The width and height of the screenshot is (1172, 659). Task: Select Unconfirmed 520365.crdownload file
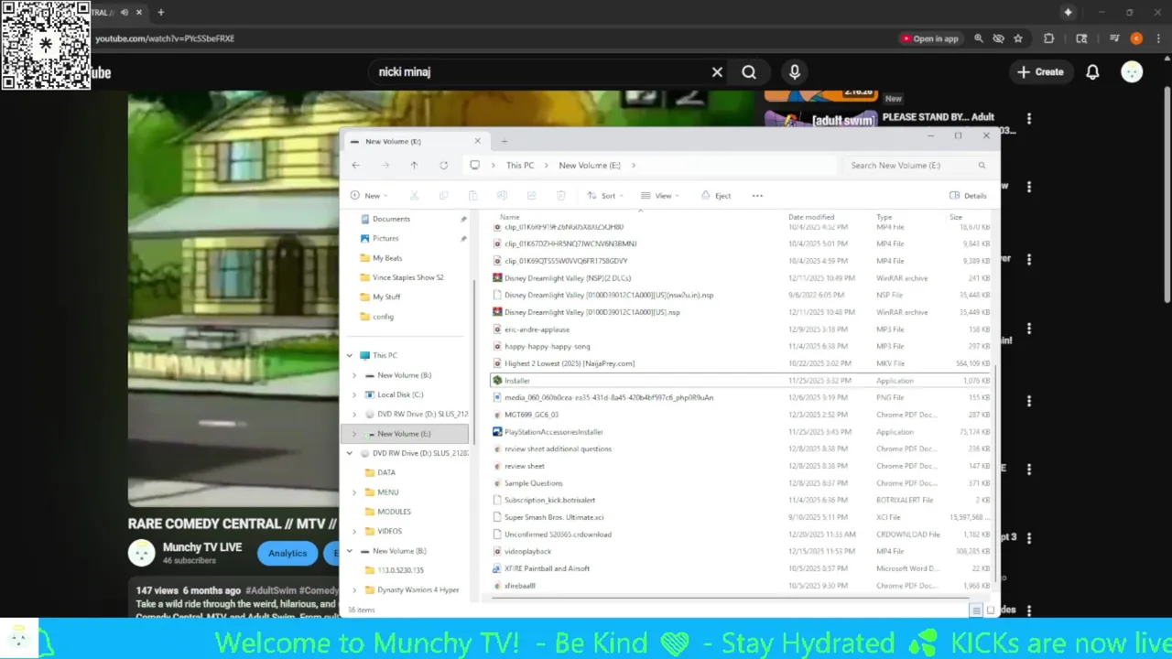[x=740, y=535]
